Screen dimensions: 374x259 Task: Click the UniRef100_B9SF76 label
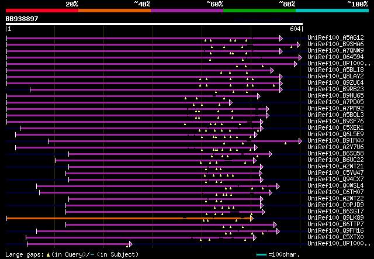point(335,121)
